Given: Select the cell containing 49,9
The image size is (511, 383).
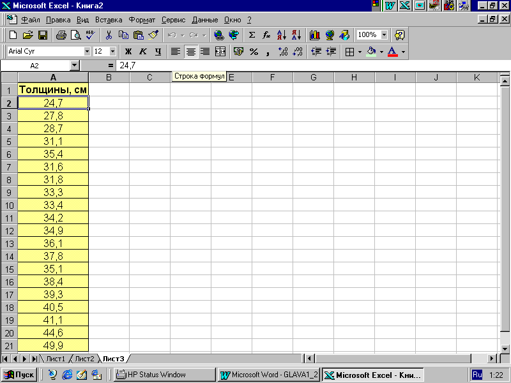Looking at the screenshot, I should point(53,345).
